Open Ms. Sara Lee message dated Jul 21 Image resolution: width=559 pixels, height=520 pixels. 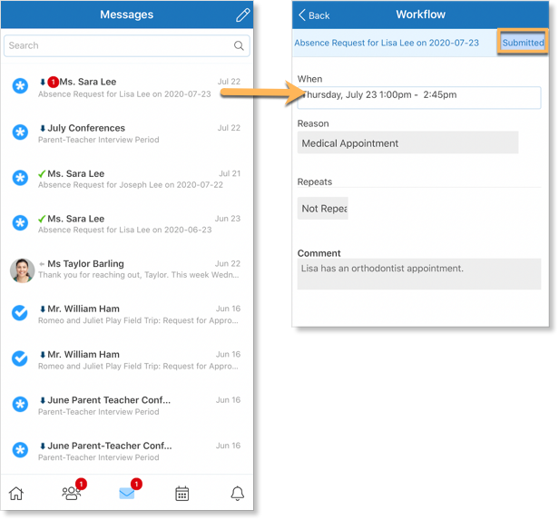pos(126,179)
